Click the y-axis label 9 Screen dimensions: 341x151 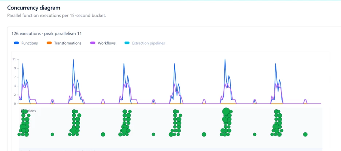click(15, 68)
